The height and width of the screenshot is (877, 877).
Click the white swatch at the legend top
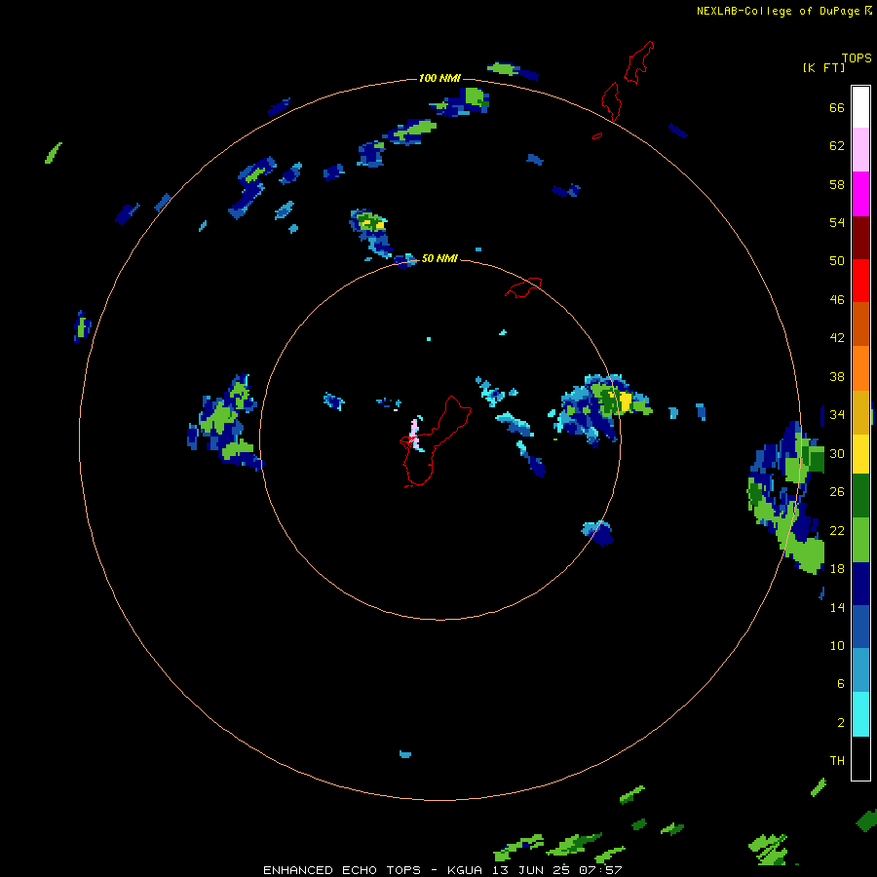(860, 107)
